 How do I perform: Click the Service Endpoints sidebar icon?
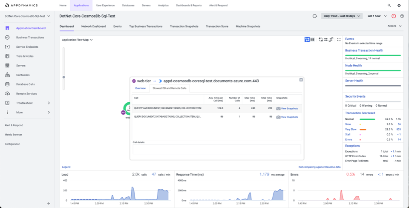click(7, 47)
